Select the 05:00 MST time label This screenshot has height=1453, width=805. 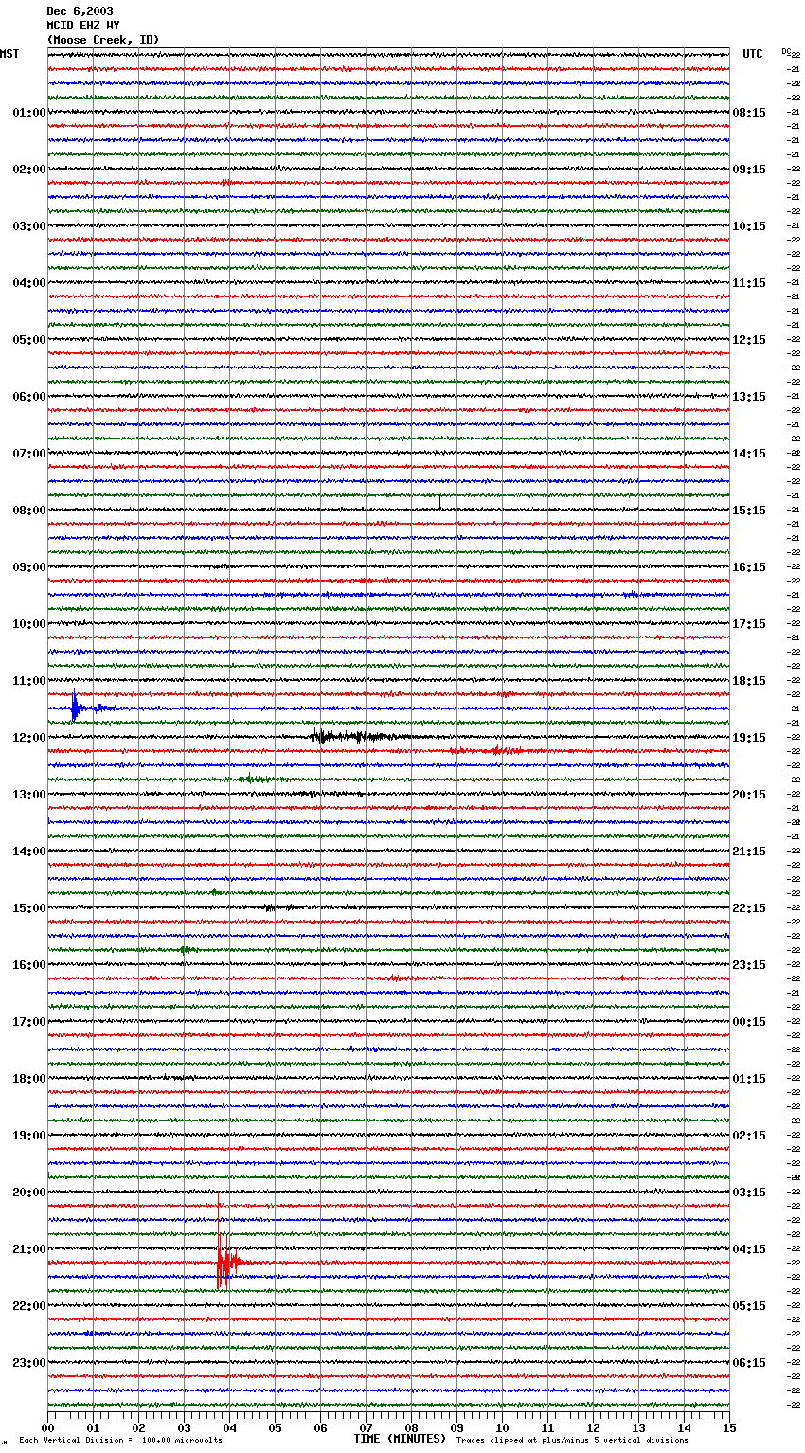pyautogui.click(x=29, y=340)
